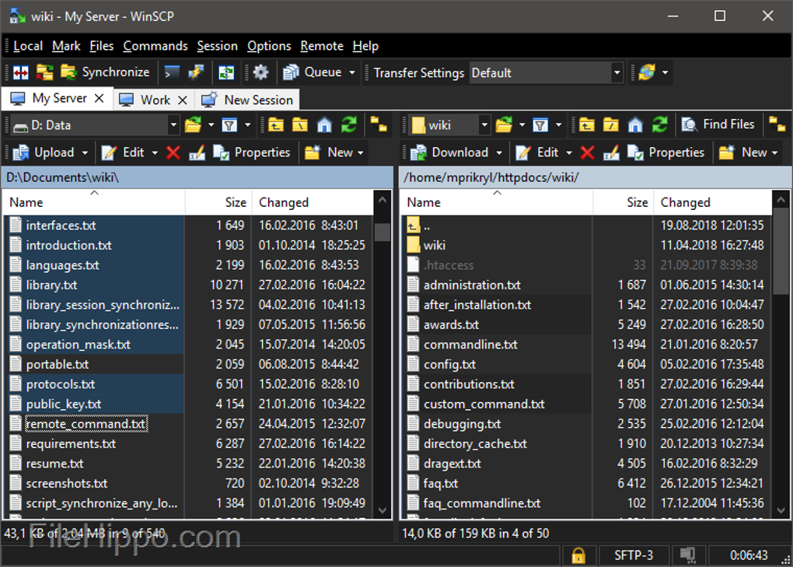Image resolution: width=793 pixels, height=567 pixels.
Task: Refresh the local panel directory
Action: [349, 124]
